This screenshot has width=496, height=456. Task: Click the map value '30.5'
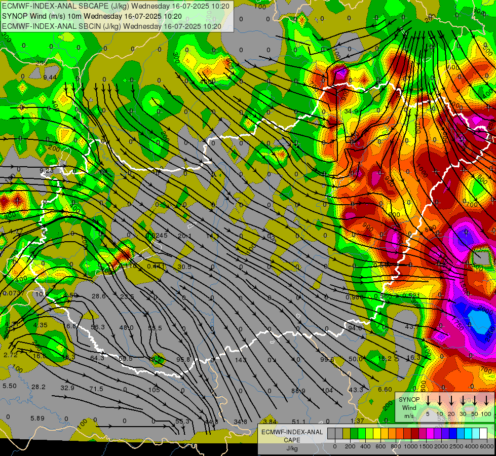(184, 267)
